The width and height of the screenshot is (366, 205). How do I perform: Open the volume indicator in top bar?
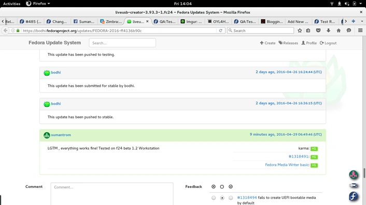pos(347,4)
